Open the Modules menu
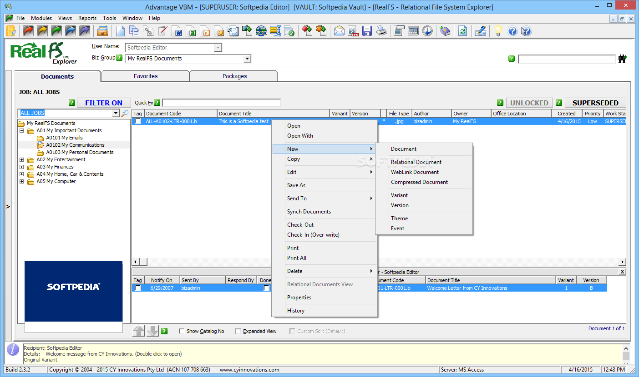 pyautogui.click(x=41, y=18)
